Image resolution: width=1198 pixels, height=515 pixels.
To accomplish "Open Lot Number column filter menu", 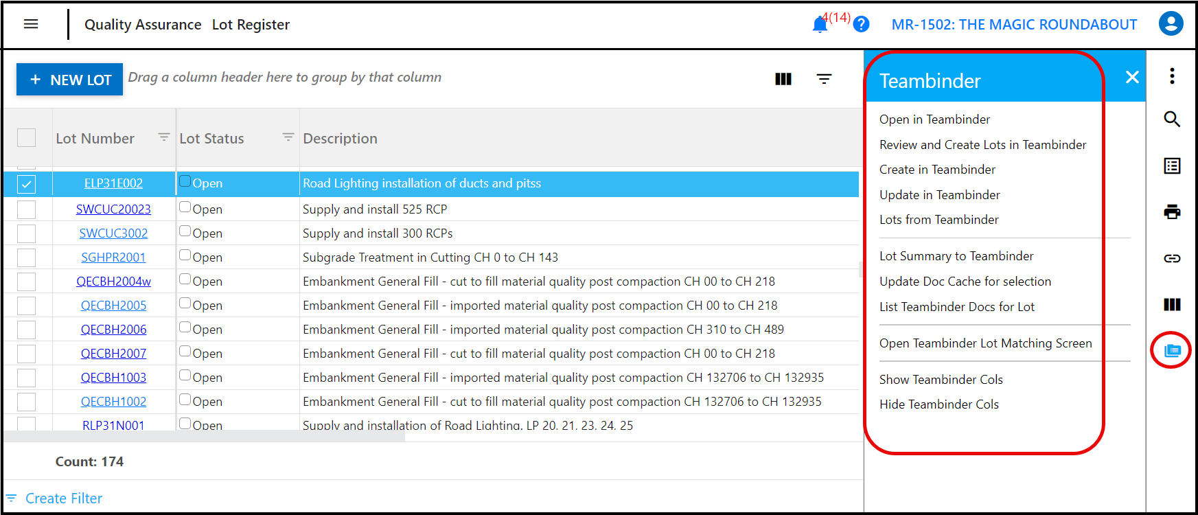I will pos(163,137).
